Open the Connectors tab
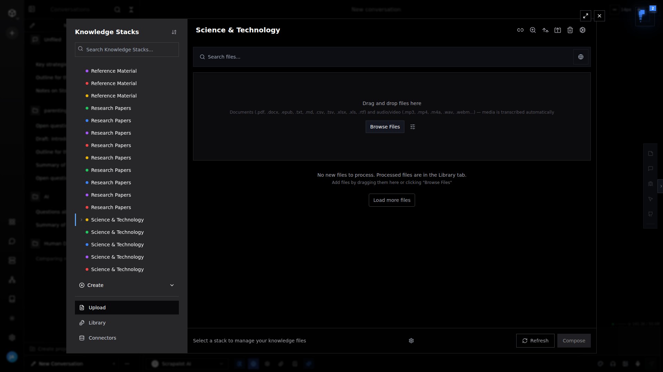663x372 pixels. pyautogui.click(x=127, y=338)
